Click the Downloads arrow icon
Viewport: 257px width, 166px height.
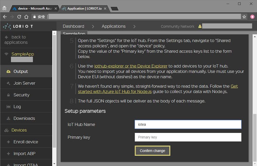click(x=8, y=118)
